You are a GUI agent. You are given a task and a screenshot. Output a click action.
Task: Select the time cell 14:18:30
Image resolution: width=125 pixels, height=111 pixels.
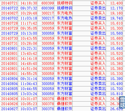[29, 3]
